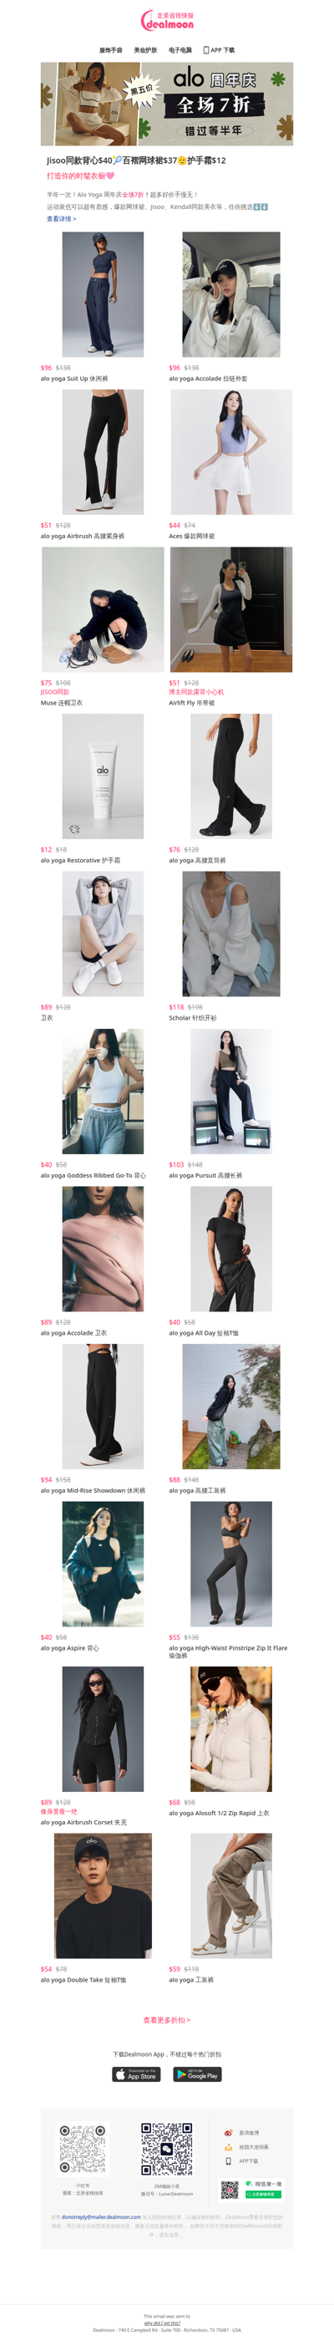This screenshot has width=334, height=2351.
Task: Open the alo Restorative 护手霜 product image
Action: (103, 776)
